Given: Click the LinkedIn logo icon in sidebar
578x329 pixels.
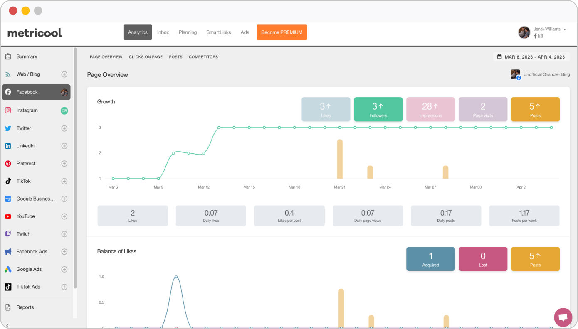Looking at the screenshot, I should click(8, 146).
